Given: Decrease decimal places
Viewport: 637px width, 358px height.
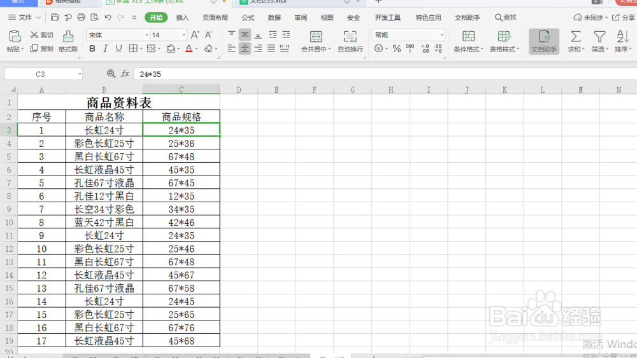Looking at the screenshot, I should 438,49.
